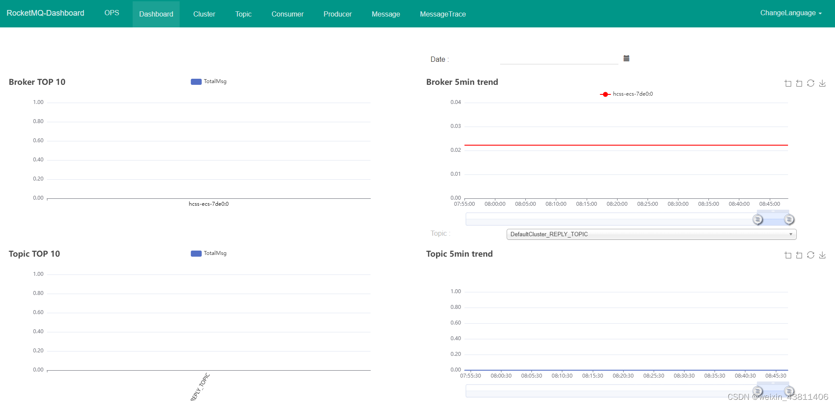This screenshot has width=835, height=405.
Task: Click the RocketMQ-Dashboard brand link
Action: pyautogui.click(x=45, y=13)
